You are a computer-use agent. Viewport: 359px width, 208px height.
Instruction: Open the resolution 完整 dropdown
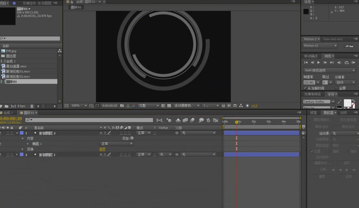click(x=148, y=106)
